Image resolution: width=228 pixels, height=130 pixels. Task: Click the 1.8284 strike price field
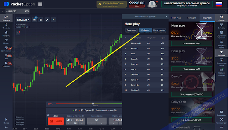click(x=115, y=120)
